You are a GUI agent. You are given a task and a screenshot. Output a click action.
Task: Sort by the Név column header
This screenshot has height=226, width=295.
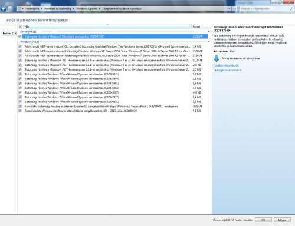(107, 26)
